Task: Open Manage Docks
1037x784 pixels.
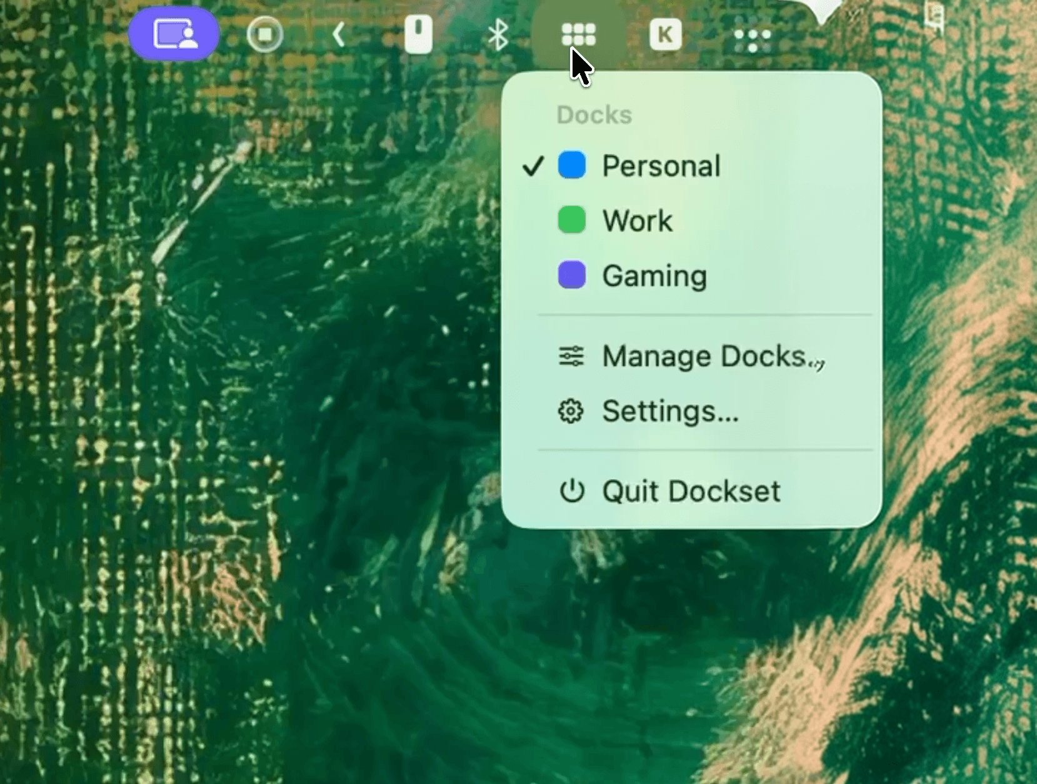Action: point(691,356)
